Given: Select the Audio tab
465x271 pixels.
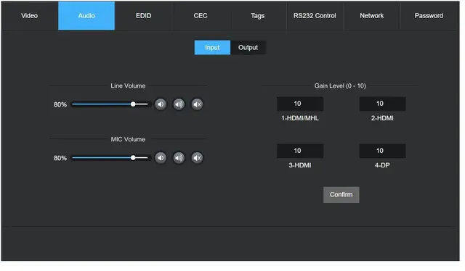Looking at the screenshot, I should [86, 16].
